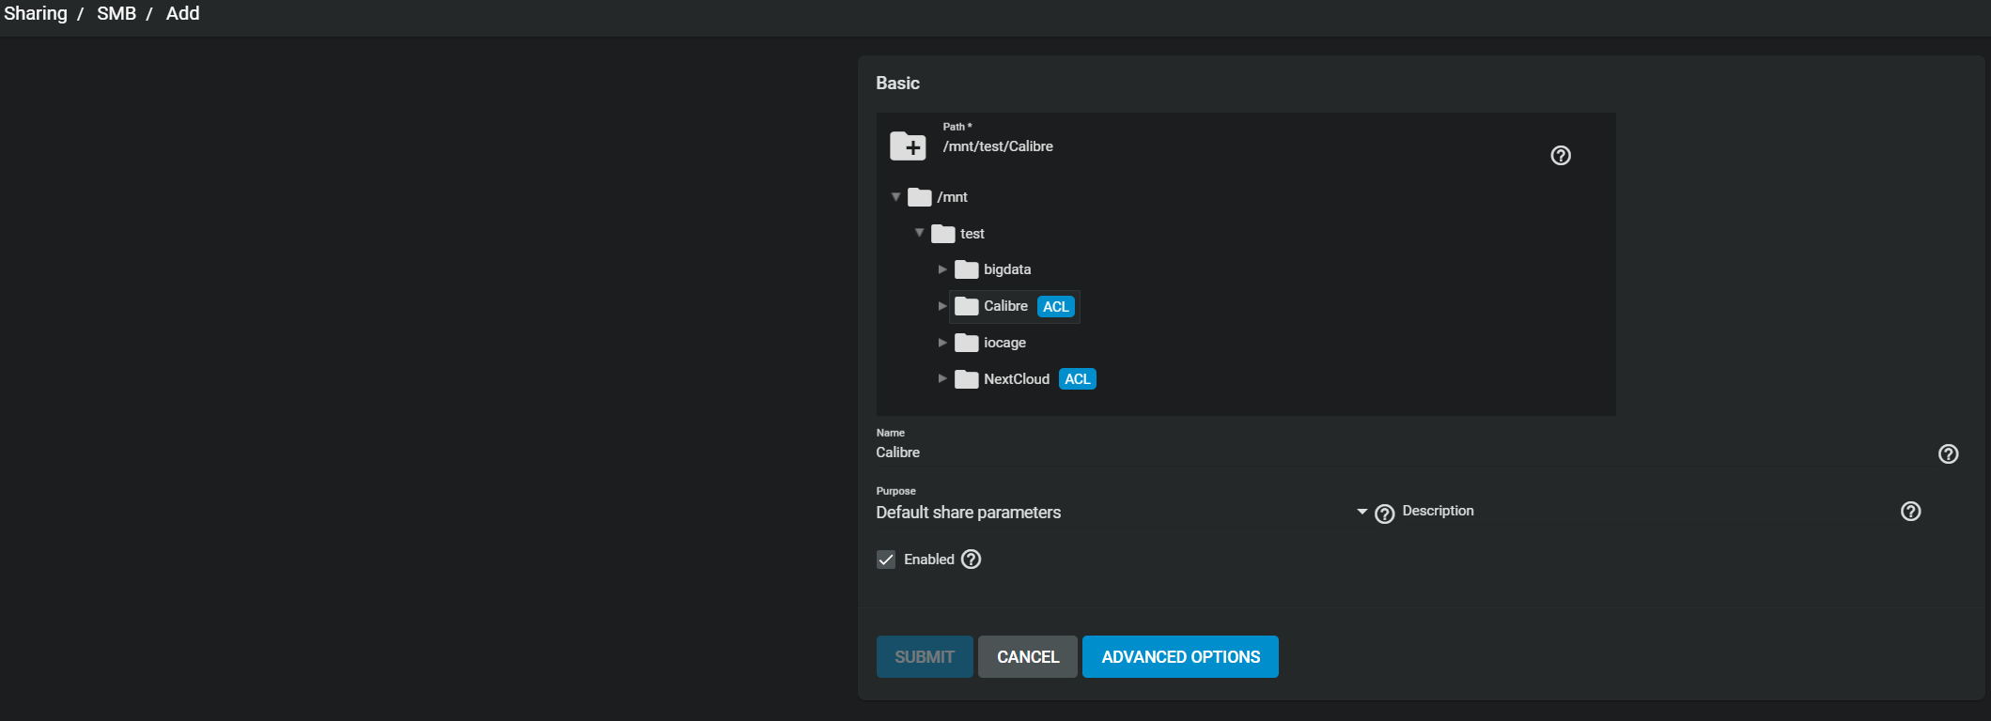
Task: Click the test folder icon
Action: 943,234
